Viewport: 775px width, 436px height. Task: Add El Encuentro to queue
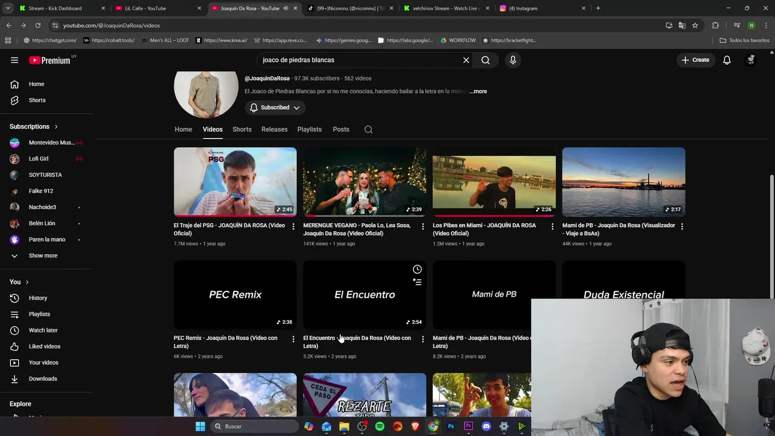point(417,282)
